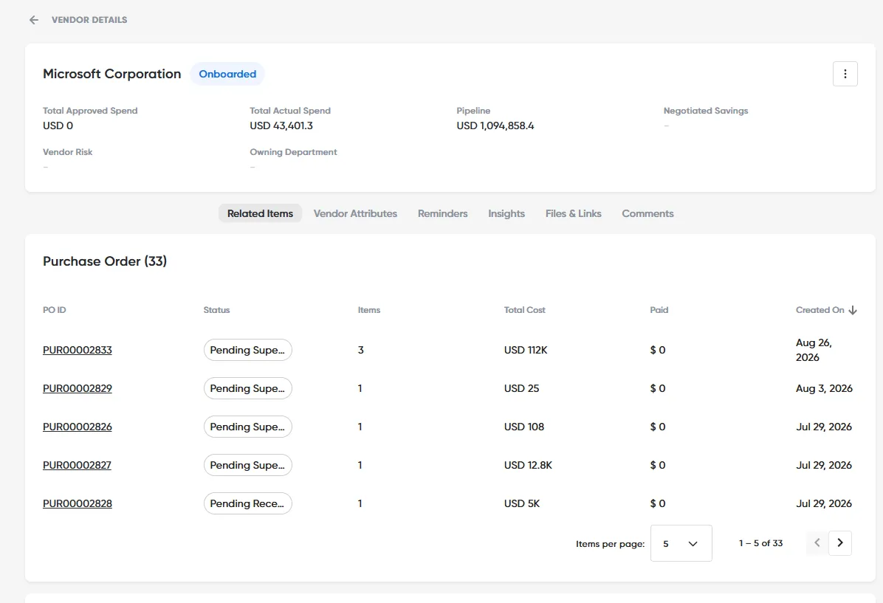
Task: Go to next page of purchase orders
Action: click(839, 542)
